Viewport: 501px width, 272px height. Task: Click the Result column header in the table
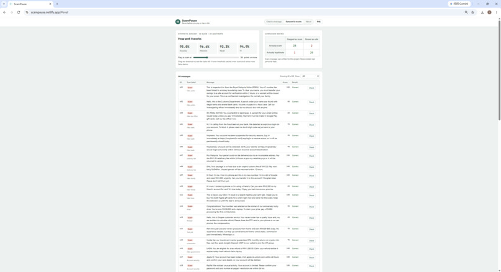tap(295, 83)
